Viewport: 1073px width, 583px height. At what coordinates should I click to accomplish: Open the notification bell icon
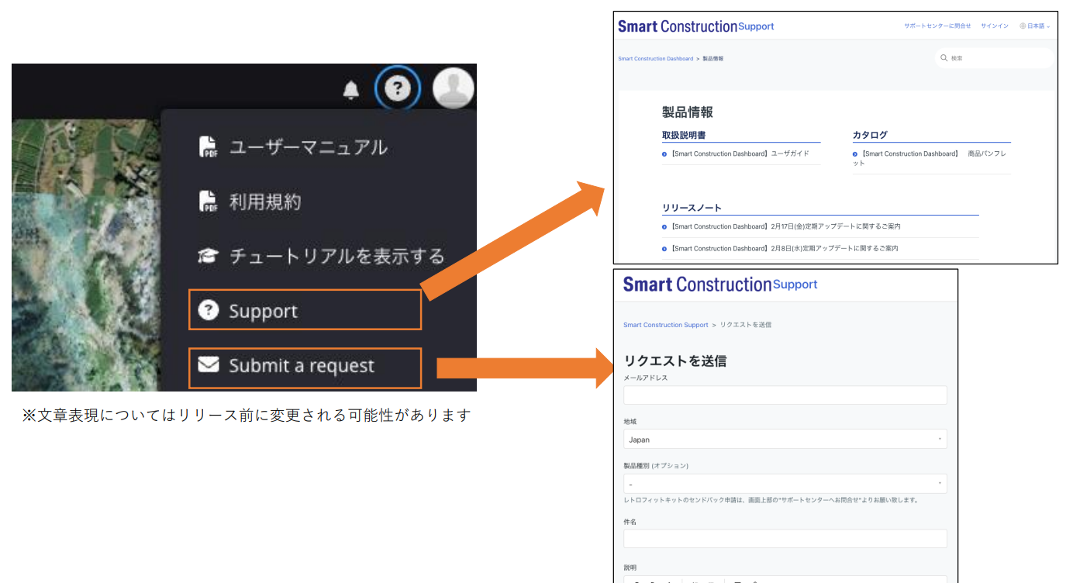pos(351,90)
